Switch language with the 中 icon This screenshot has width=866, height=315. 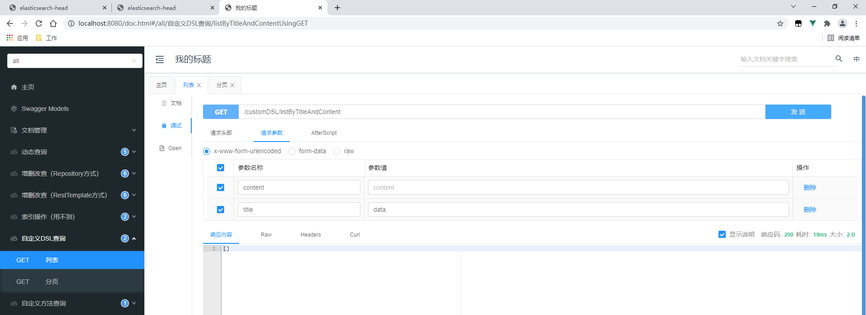click(857, 59)
